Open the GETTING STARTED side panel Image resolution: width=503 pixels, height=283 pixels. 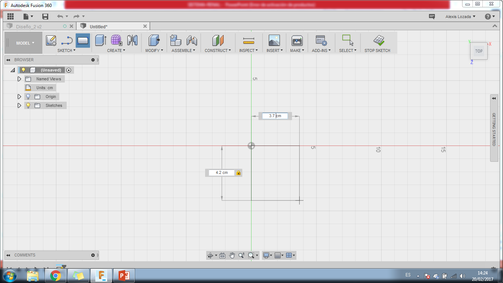pos(494,128)
